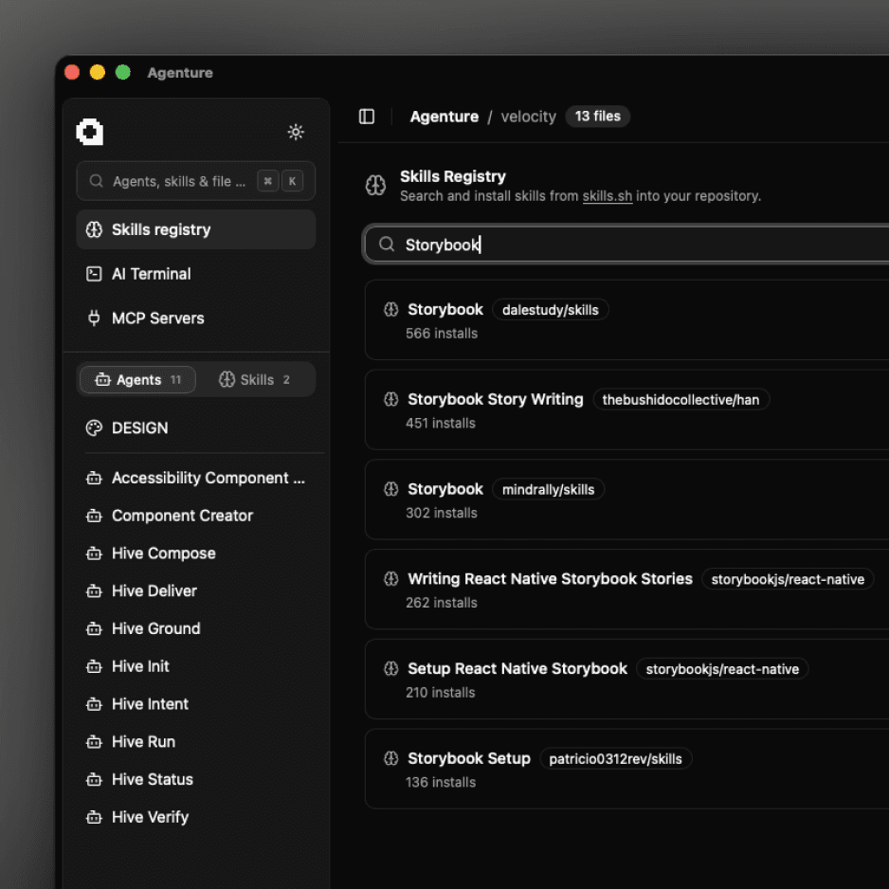Click the "136 installs" text

(441, 783)
